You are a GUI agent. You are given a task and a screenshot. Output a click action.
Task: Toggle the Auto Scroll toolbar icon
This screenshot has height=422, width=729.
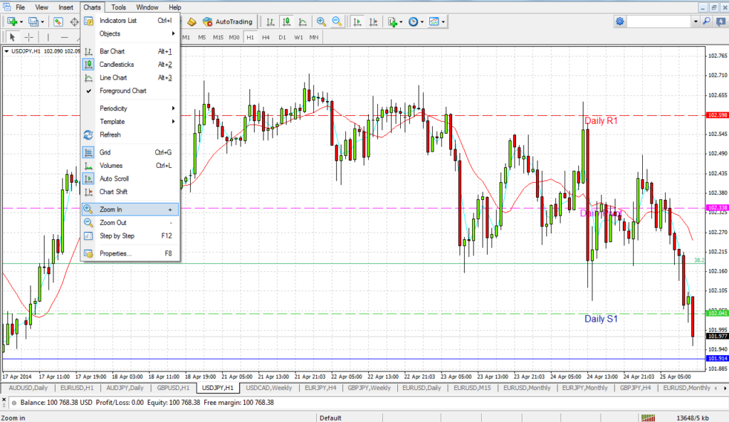point(357,21)
